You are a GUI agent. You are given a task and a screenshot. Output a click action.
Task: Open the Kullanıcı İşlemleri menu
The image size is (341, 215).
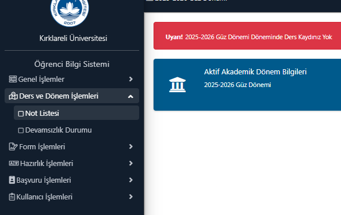pos(72,197)
